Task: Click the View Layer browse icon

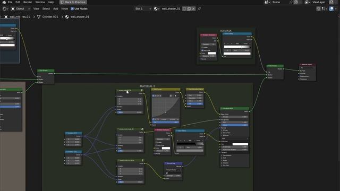Action: 307,2
